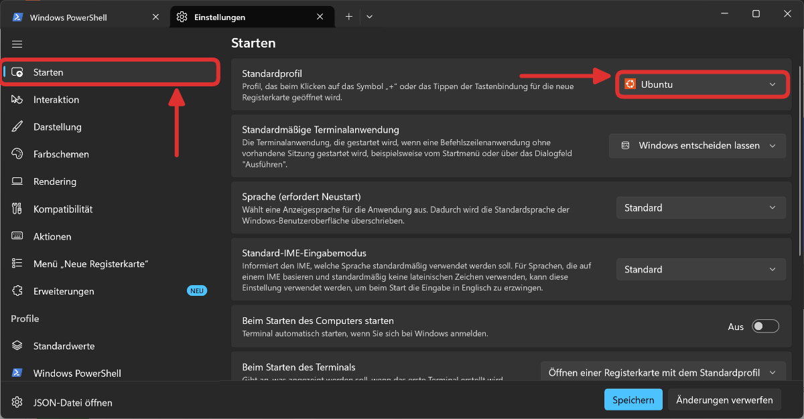Click Standard-IME-Eingabemodus title
This screenshot has height=419, width=804.
point(304,253)
